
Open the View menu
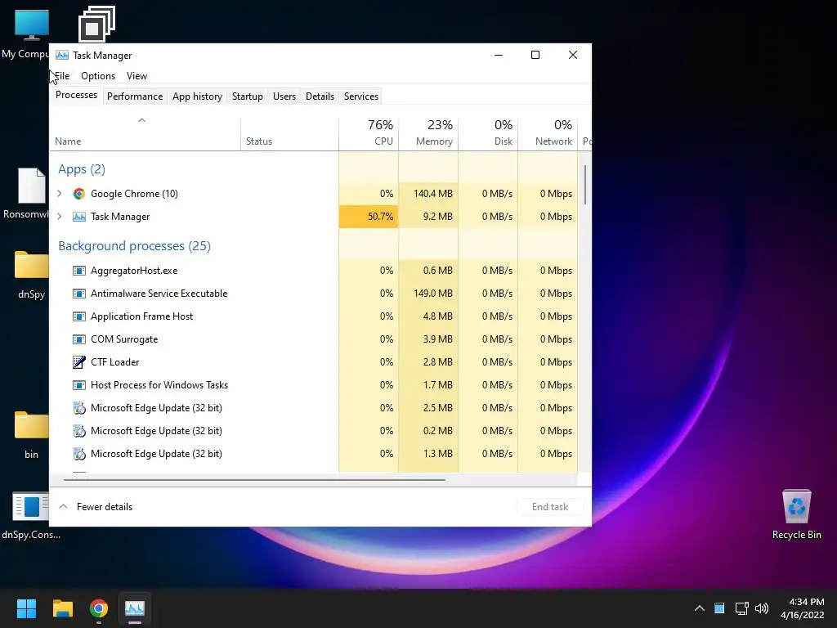click(x=137, y=76)
